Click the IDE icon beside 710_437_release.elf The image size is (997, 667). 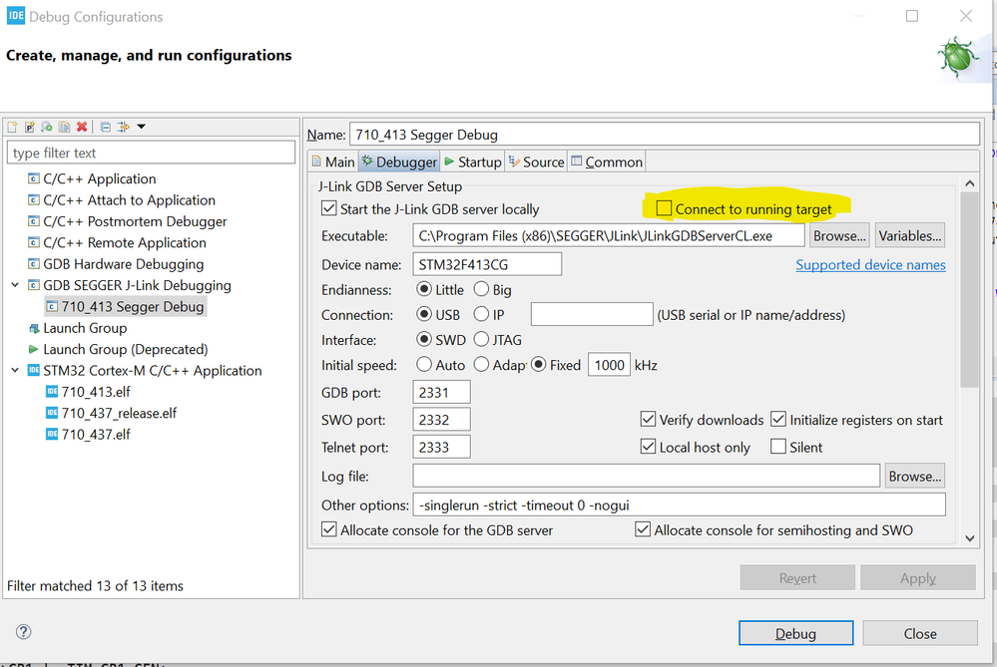point(52,413)
